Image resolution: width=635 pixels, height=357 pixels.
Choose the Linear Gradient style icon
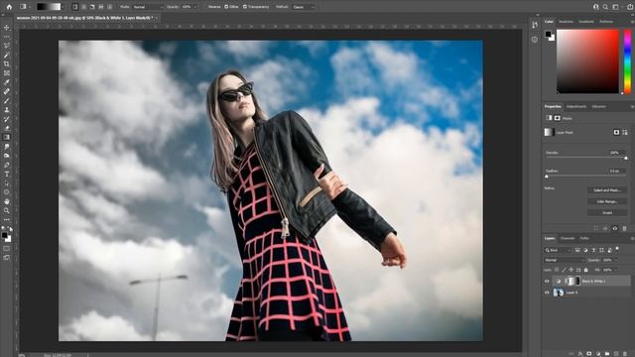(x=75, y=7)
